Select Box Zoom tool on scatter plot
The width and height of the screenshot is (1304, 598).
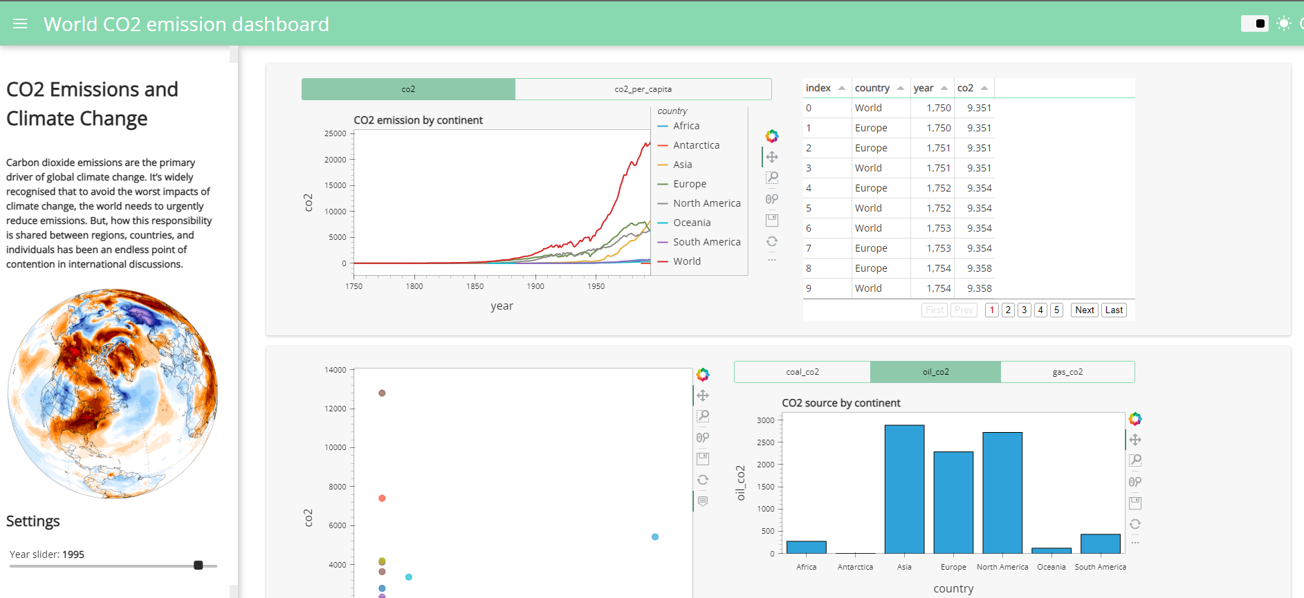pos(703,416)
